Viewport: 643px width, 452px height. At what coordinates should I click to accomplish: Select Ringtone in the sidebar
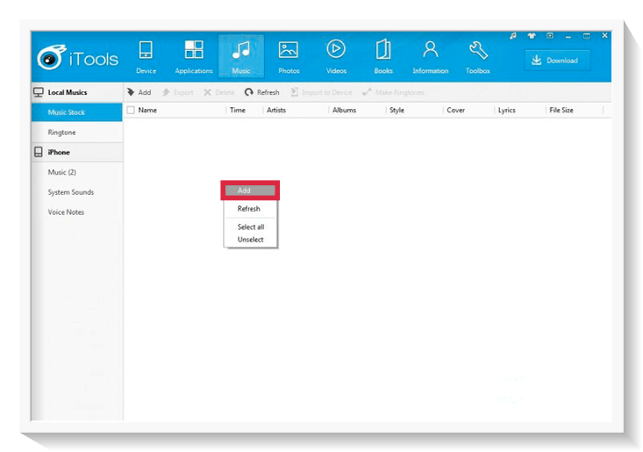(62, 133)
